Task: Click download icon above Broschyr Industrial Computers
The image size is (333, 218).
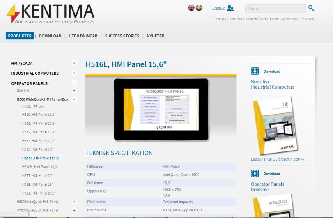Action: pos(255,71)
